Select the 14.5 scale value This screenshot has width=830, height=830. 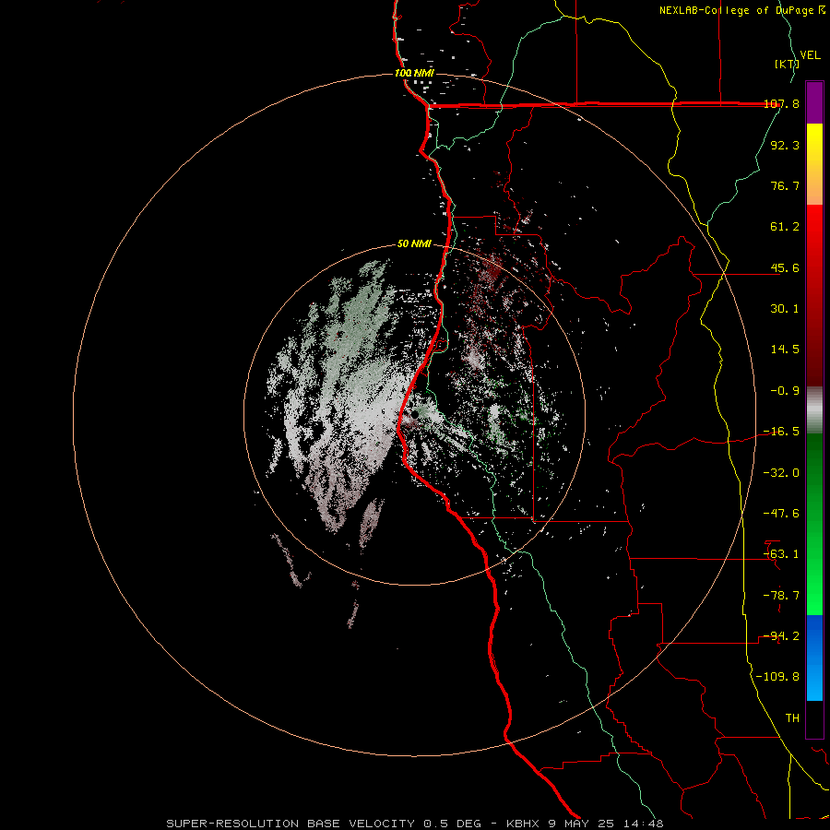point(785,350)
